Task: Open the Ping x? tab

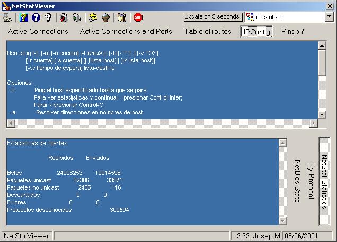Action: click(x=292, y=32)
